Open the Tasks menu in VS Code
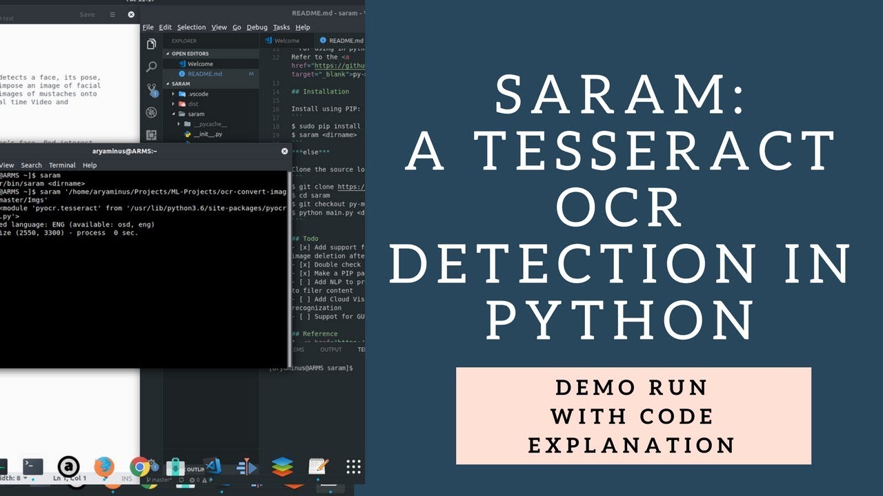 (x=281, y=27)
